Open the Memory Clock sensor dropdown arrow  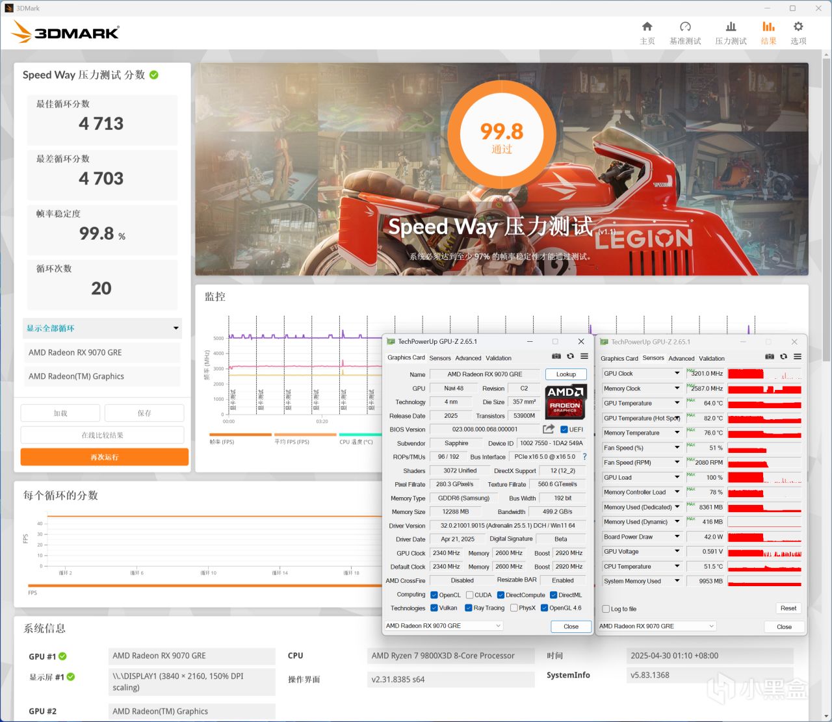[x=677, y=389]
